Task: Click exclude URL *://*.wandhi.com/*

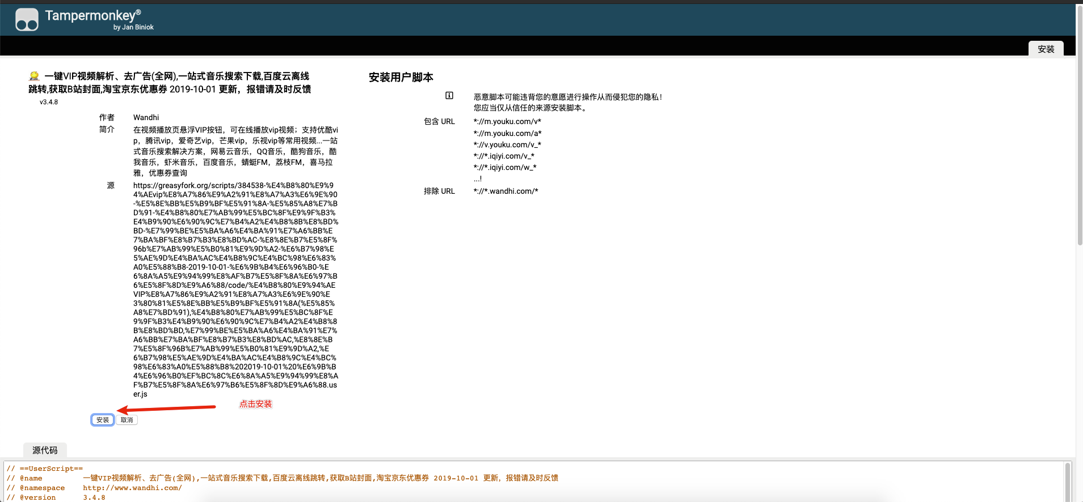Action: coord(505,191)
